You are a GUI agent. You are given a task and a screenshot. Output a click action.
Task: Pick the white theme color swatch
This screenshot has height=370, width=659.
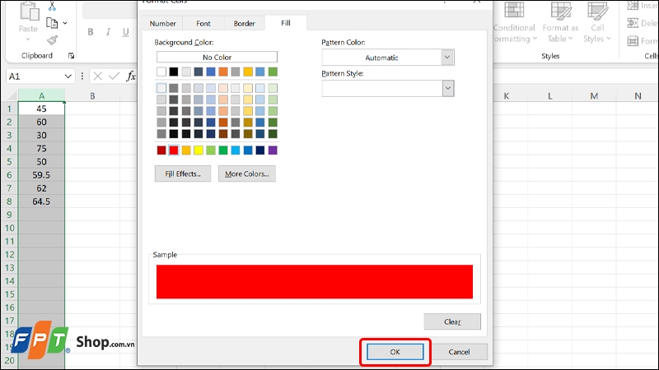pyautogui.click(x=161, y=72)
